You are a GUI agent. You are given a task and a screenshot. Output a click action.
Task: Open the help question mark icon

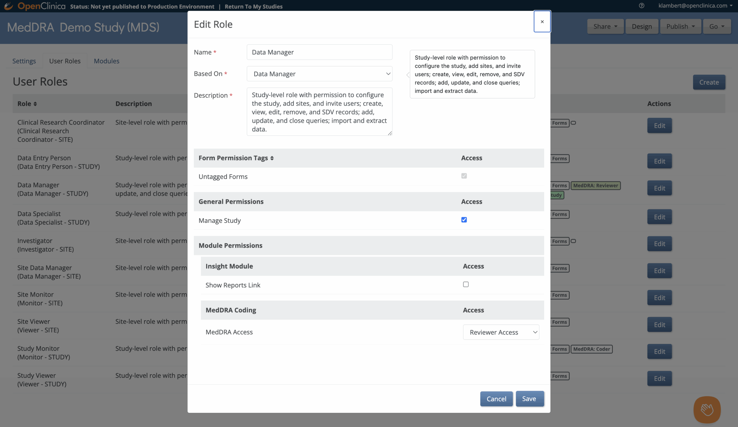tap(641, 6)
